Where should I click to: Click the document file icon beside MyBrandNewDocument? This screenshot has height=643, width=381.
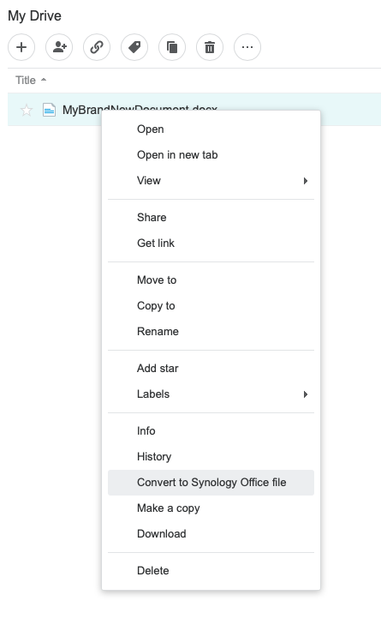49,110
